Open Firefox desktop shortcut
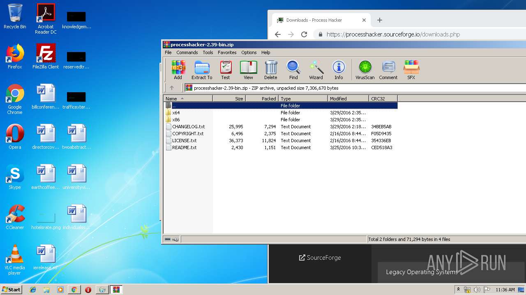This screenshot has width=526, height=295. [15, 57]
